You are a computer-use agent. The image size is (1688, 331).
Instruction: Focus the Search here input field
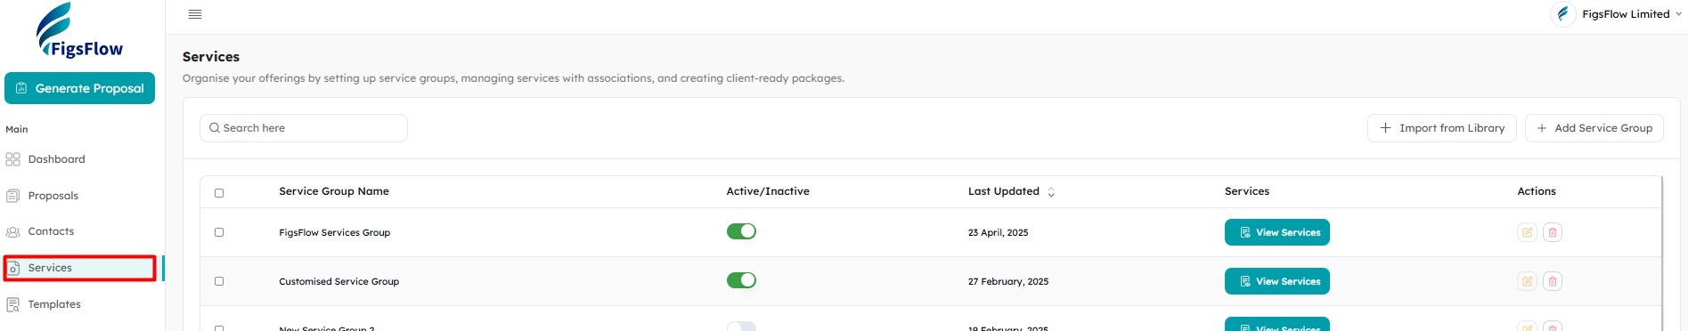point(304,128)
